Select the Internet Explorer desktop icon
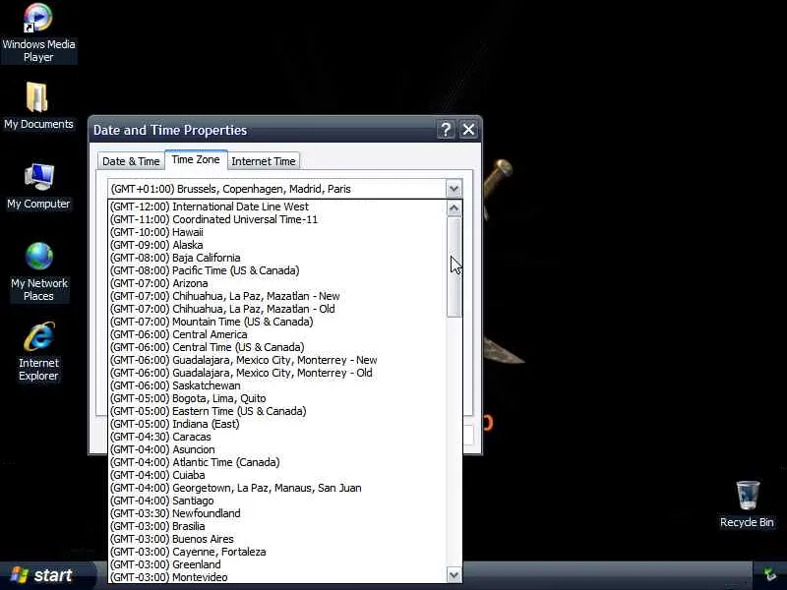The height and width of the screenshot is (590, 787). click(38, 352)
